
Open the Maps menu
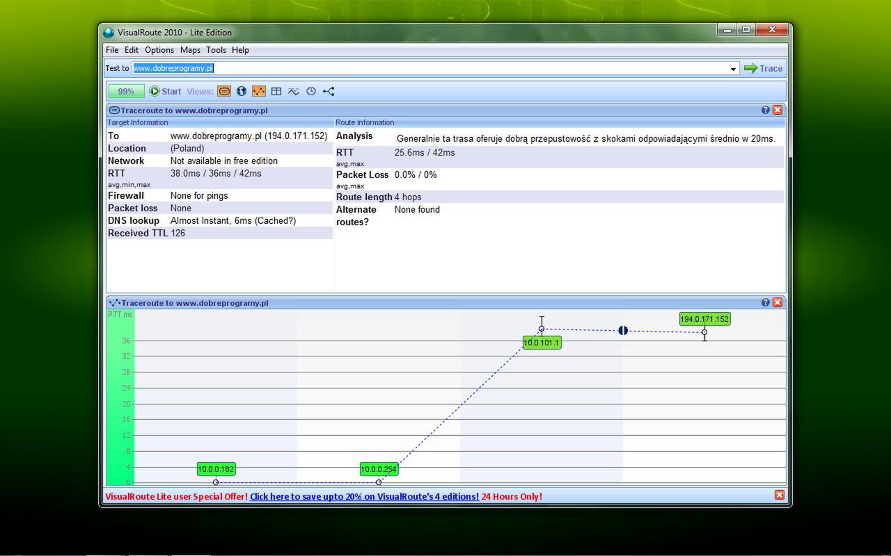190,49
